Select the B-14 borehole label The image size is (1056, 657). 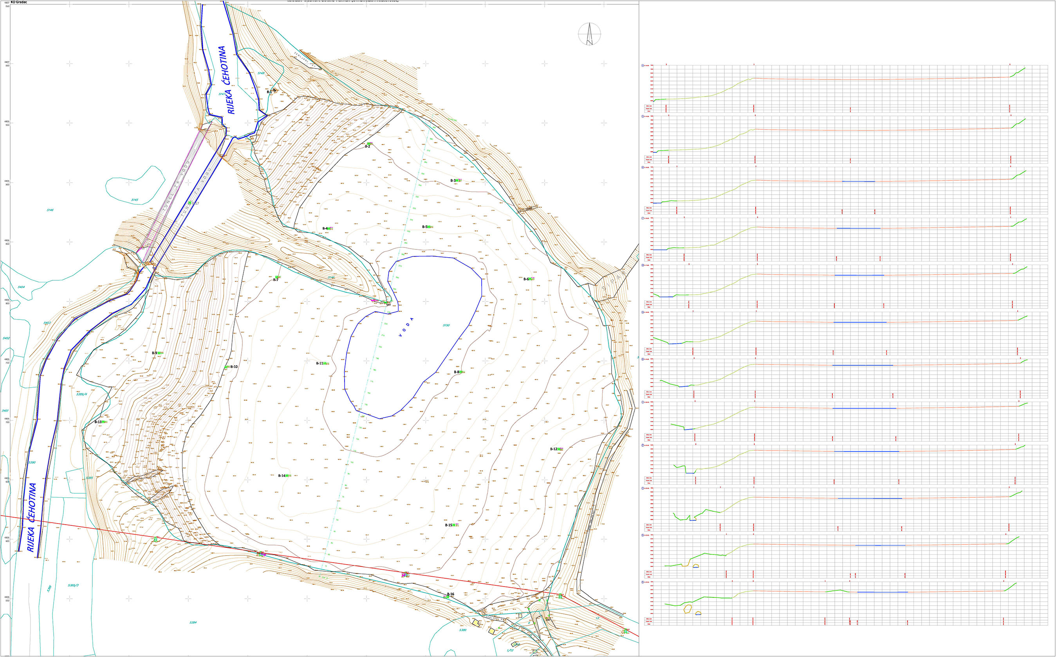[x=282, y=476]
